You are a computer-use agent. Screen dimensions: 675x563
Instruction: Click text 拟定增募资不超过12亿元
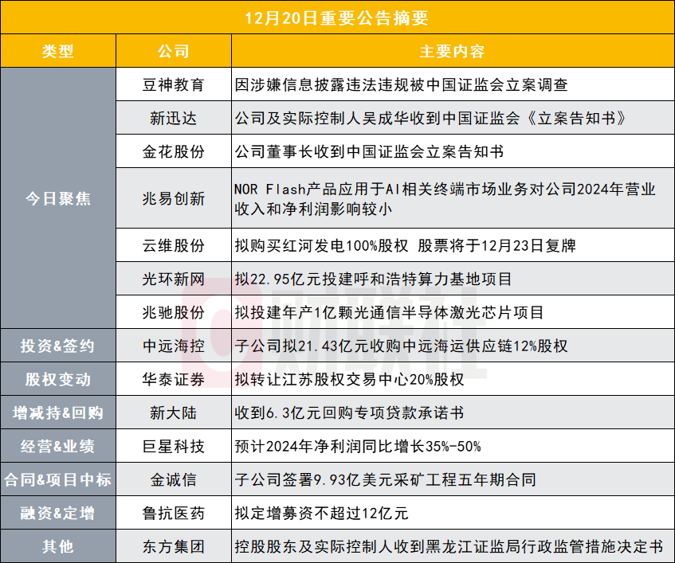tap(322, 513)
